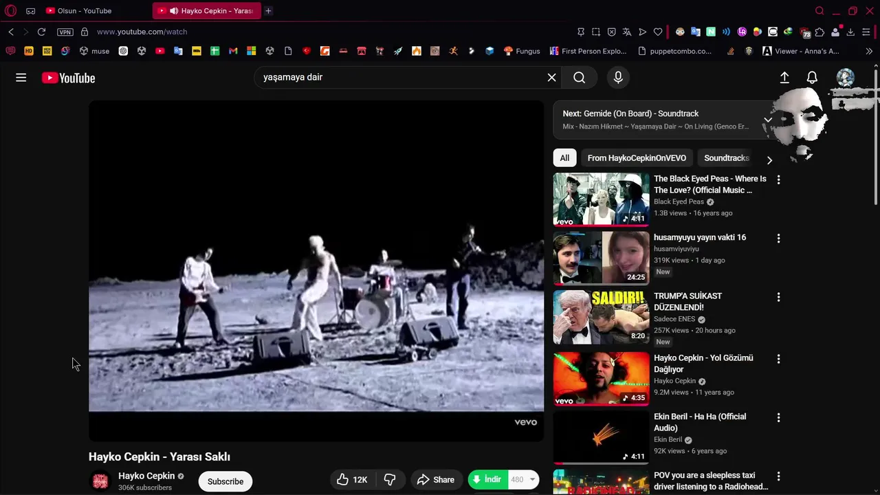Click the video player to pause
The image size is (880, 495).
pos(316,271)
